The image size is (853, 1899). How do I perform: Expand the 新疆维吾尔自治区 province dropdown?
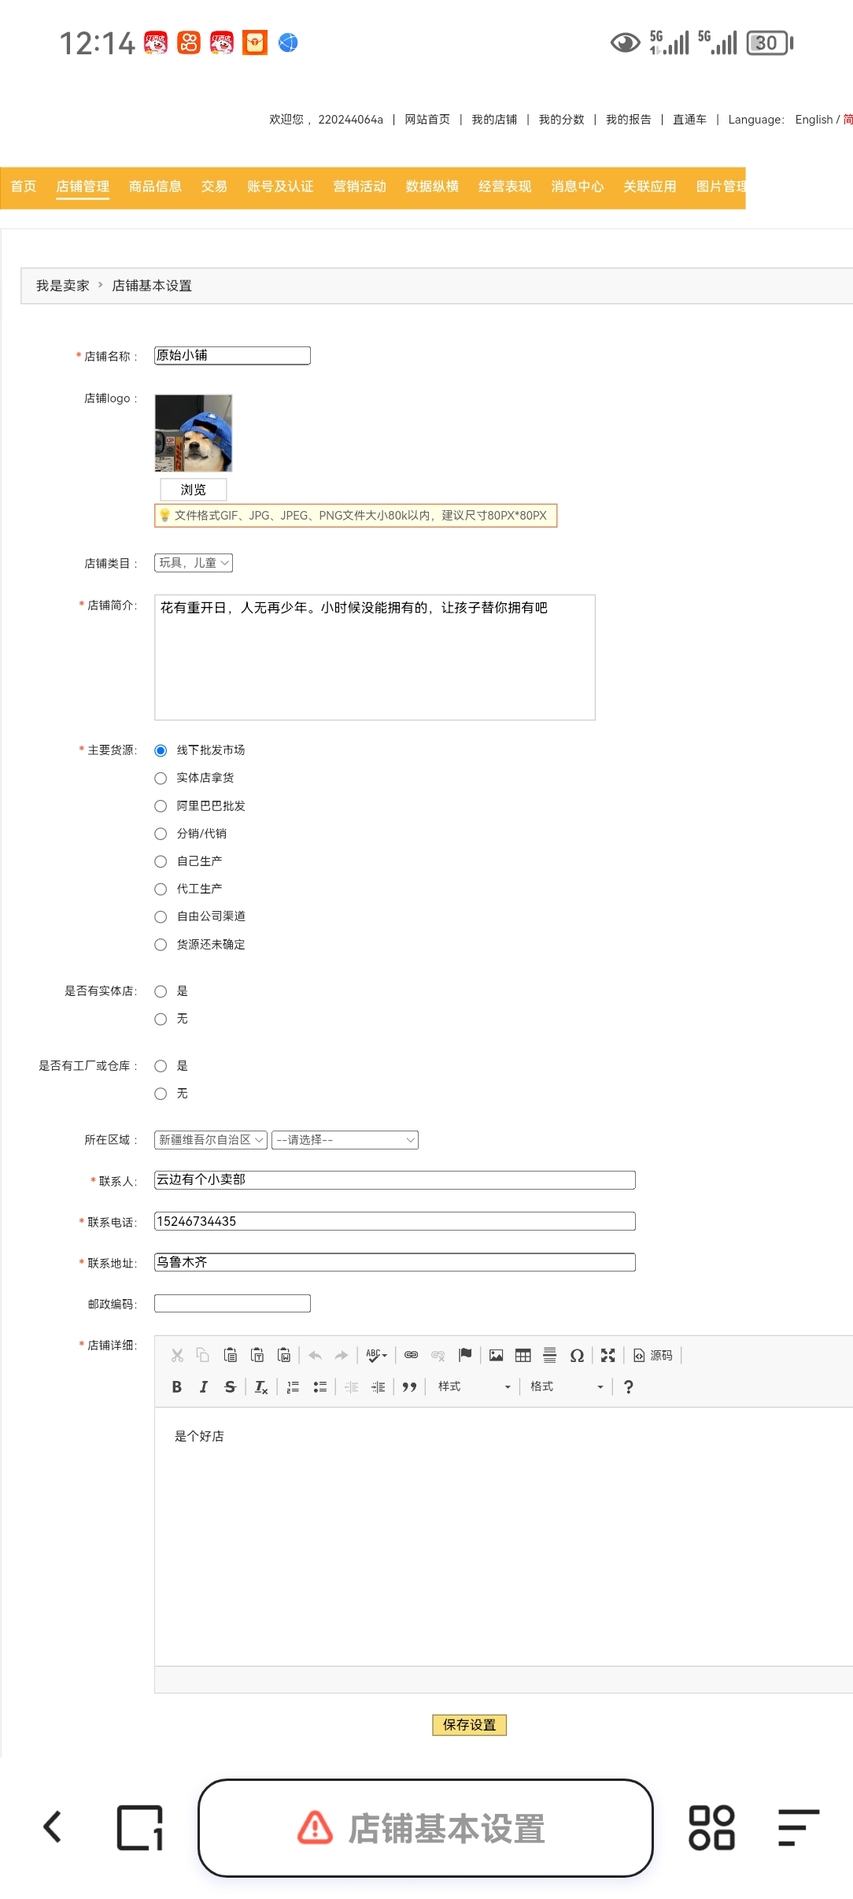click(x=210, y=1140)
